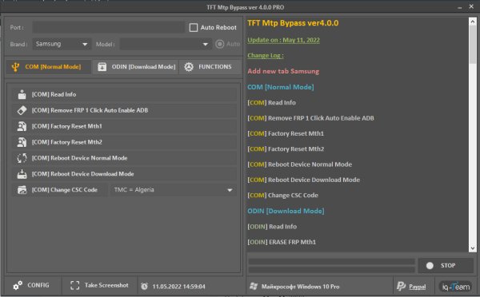Screen dimensions: 480x297
Task: Open the FUNCTIONS tab
Action: tap(210, 66)
